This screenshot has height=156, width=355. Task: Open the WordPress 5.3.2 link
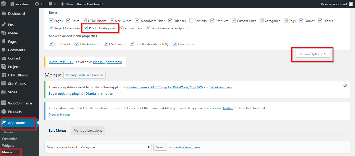coord(61,62)
